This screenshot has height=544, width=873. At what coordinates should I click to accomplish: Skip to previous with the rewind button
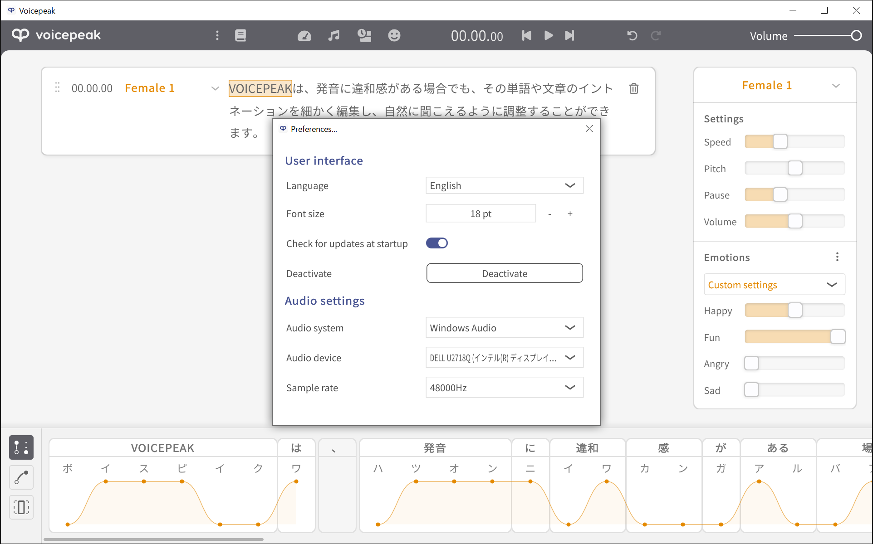pyautogui.click(x=526, y=35)
